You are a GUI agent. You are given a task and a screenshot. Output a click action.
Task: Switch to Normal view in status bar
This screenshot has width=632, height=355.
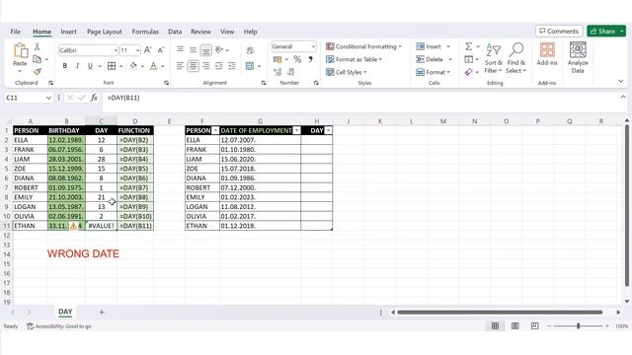(495, 325)
